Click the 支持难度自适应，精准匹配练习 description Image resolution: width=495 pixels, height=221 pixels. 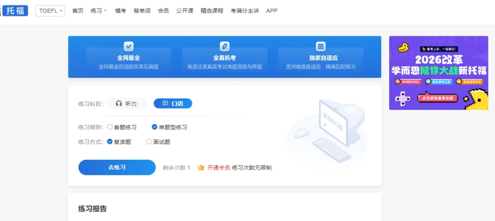[x=321, y=67]
